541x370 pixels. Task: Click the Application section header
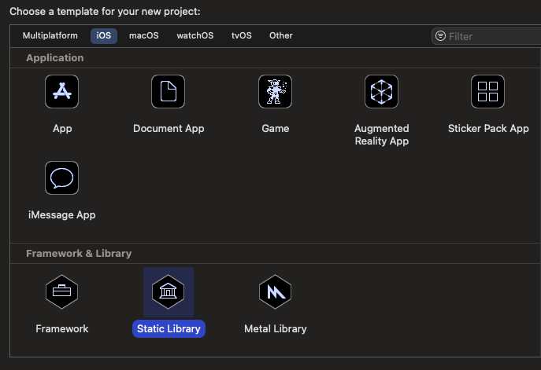(x=55, y=58)
